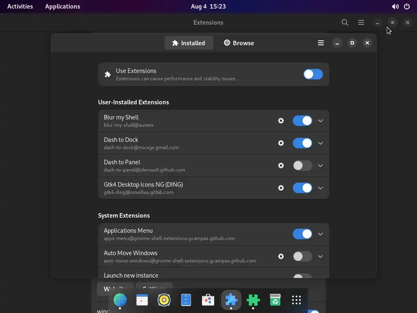
Task: Open the Software store bag icon in dock
Action: [208, 300]
